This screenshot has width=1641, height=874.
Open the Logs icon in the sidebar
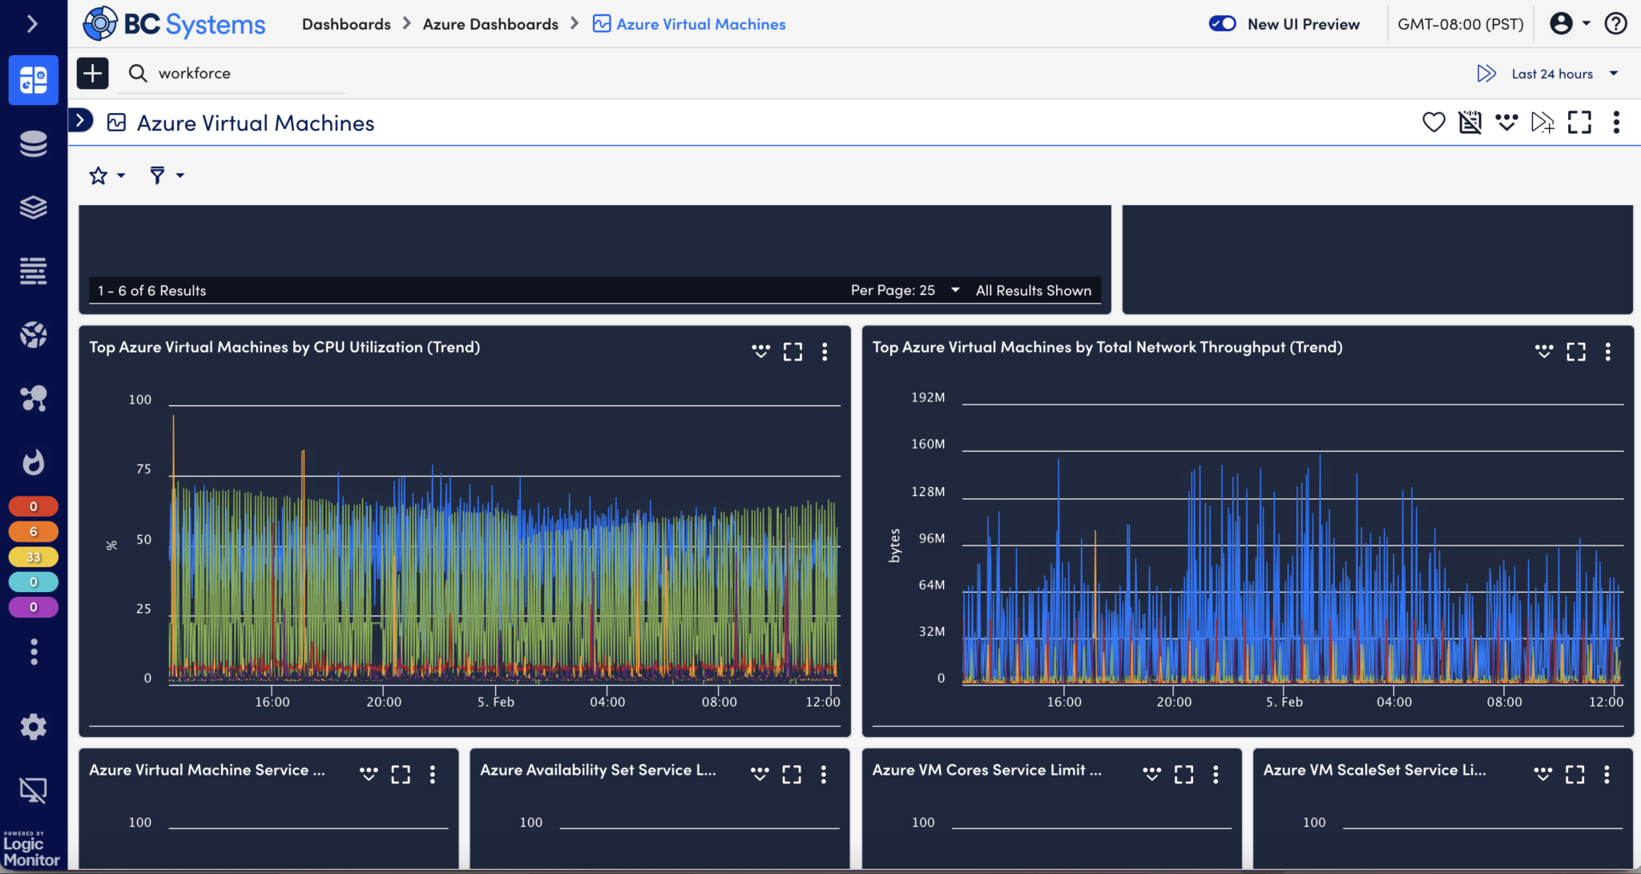[x=33, y=271]
